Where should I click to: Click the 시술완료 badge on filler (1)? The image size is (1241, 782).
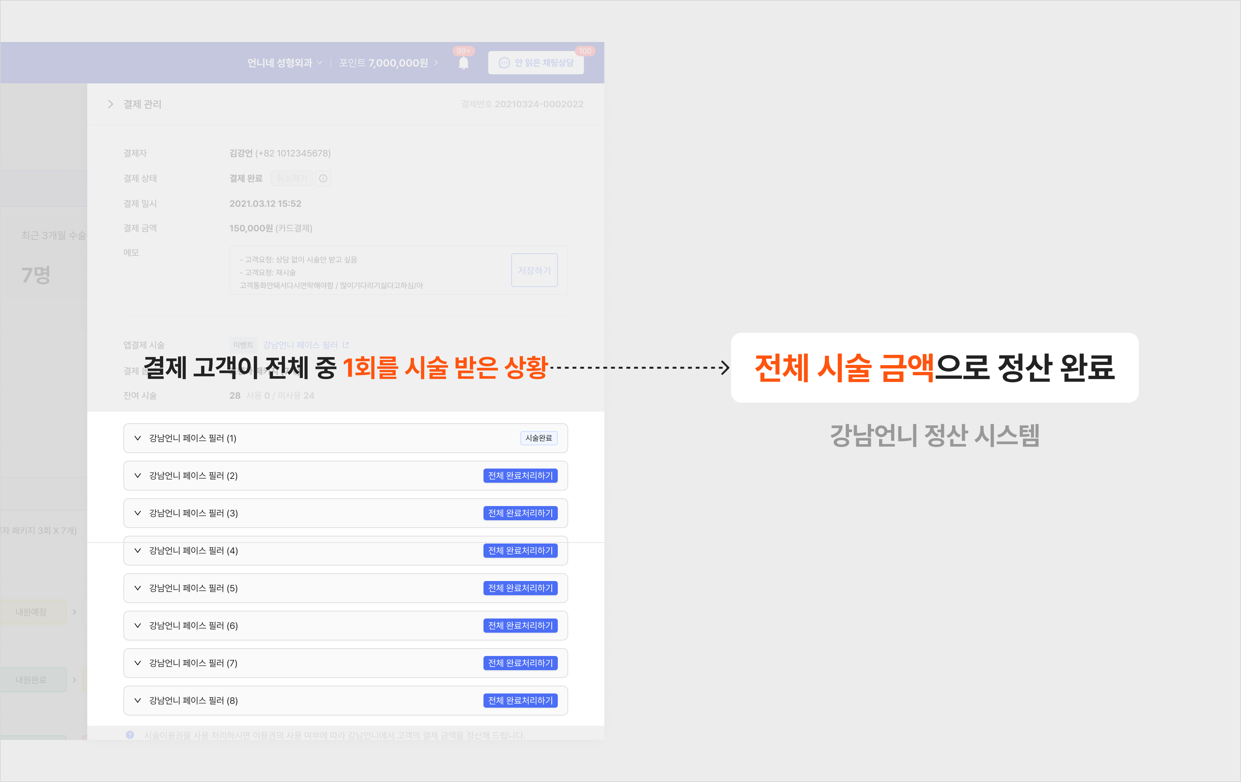pyautogui.click(x=538, y=438)
